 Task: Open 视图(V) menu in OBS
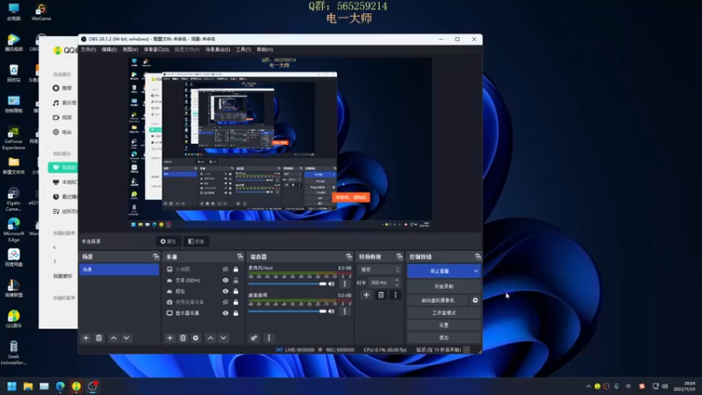tap(130, 49)
